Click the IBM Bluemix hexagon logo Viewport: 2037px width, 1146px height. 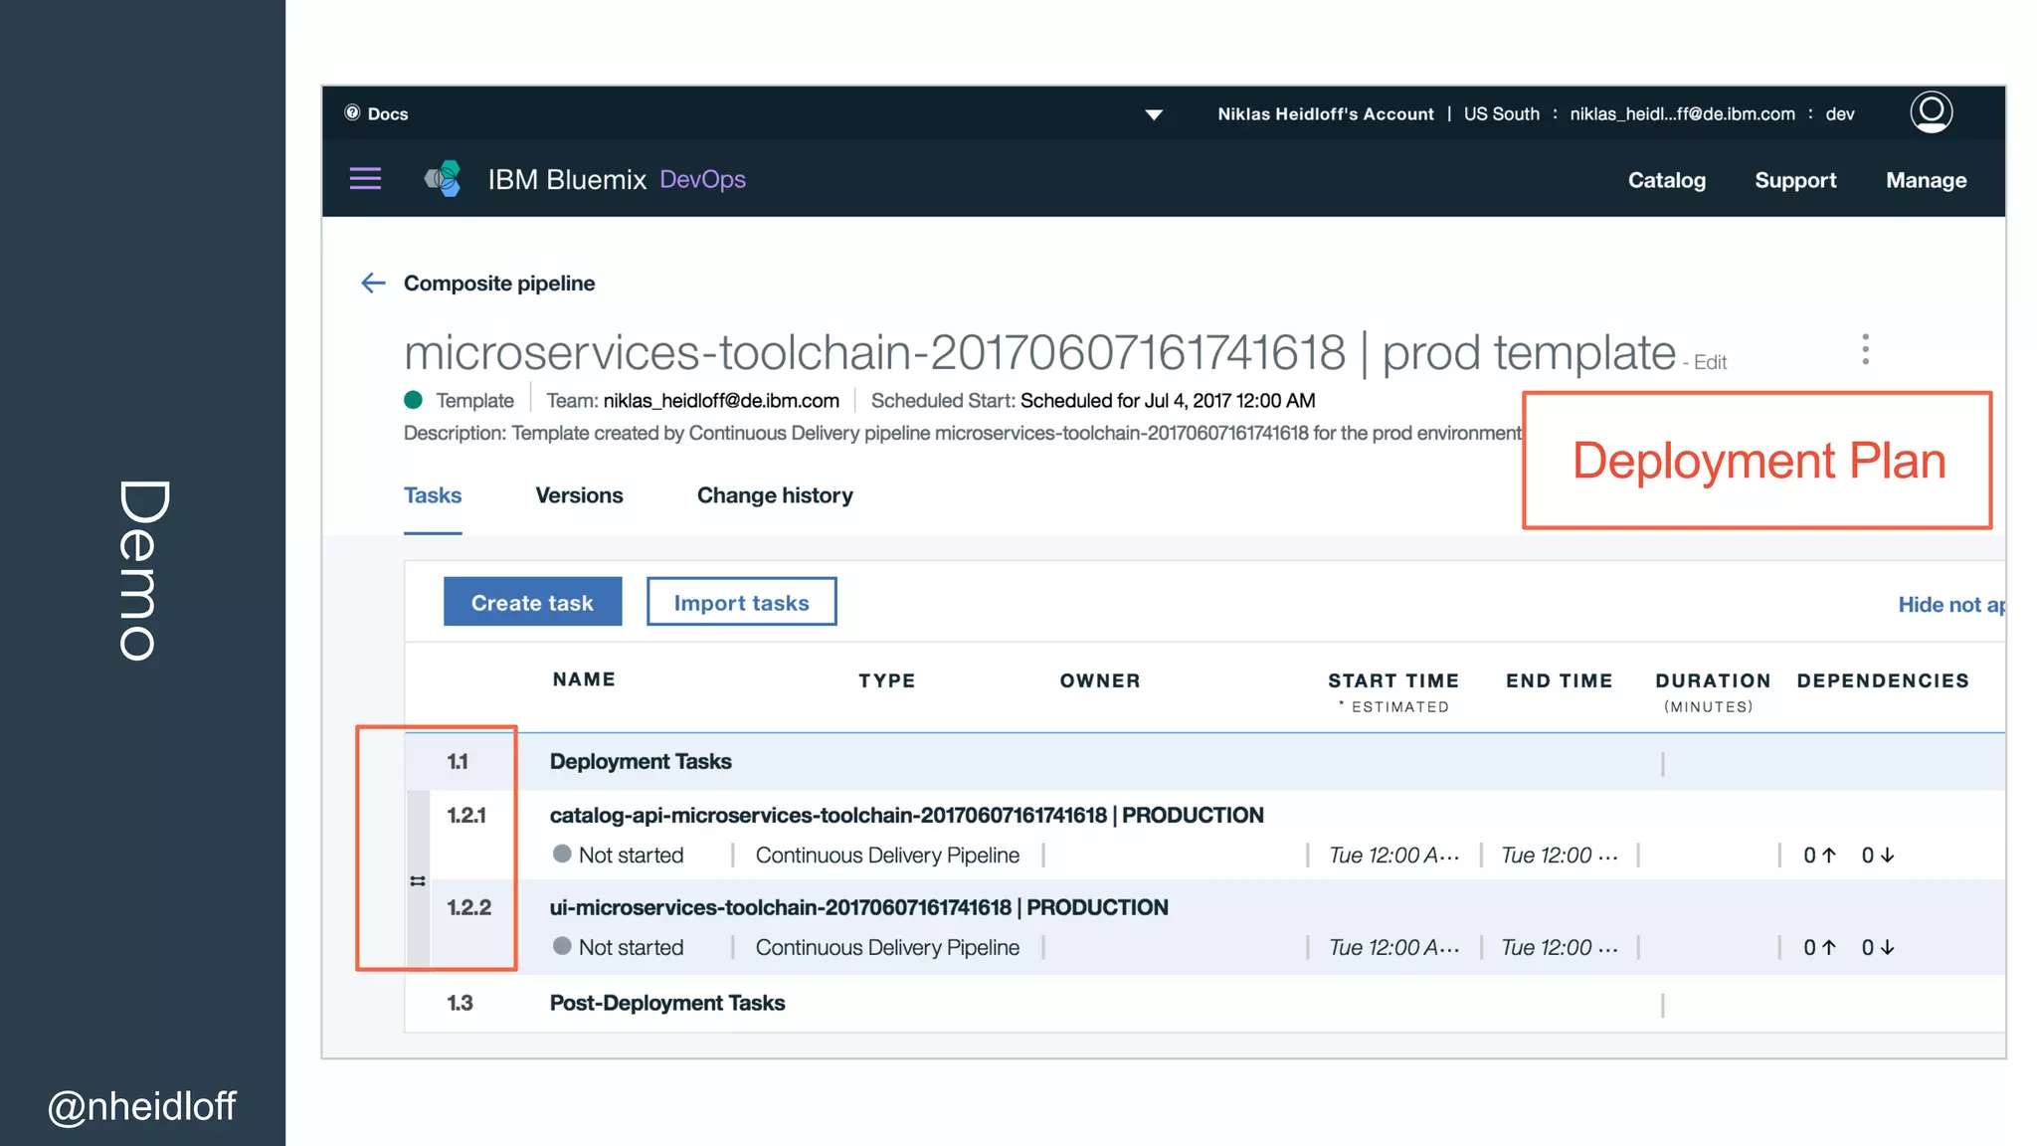tap(444, 179)
